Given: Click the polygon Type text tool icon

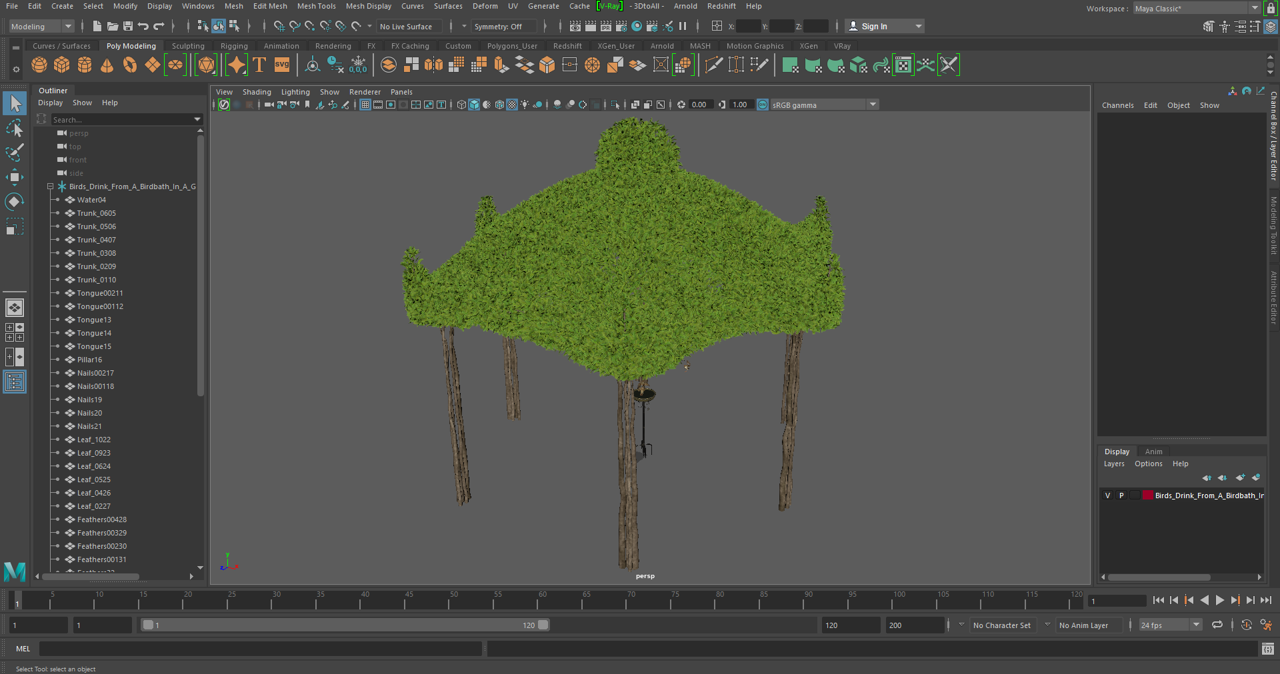Looking at the screenshot, I should click(259, 65).
